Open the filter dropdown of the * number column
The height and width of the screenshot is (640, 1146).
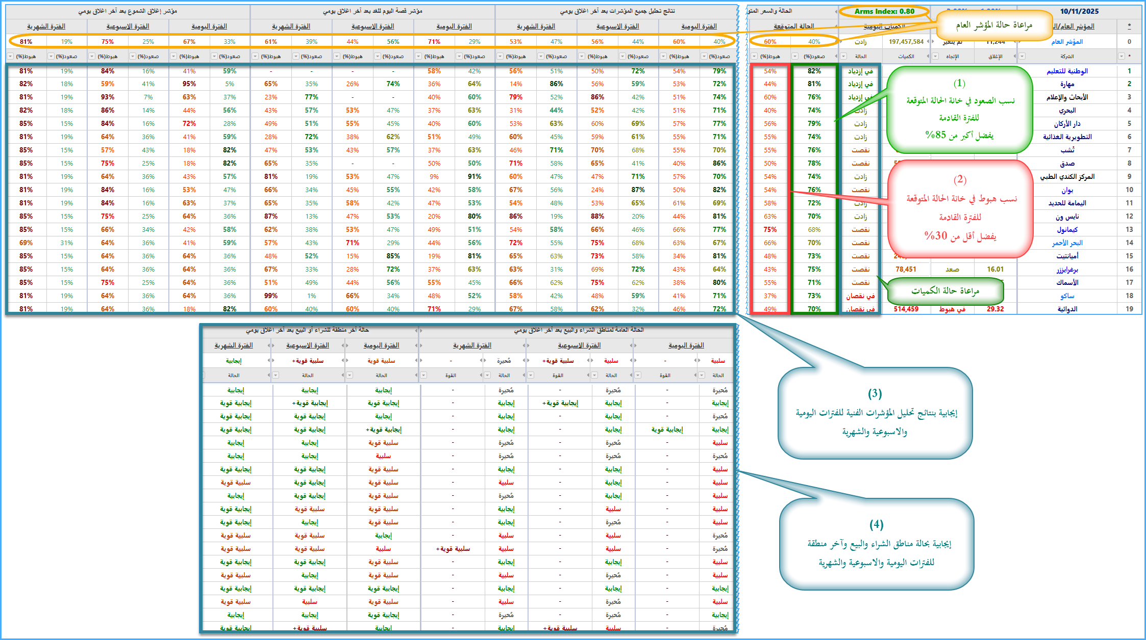pos(1121,57)
